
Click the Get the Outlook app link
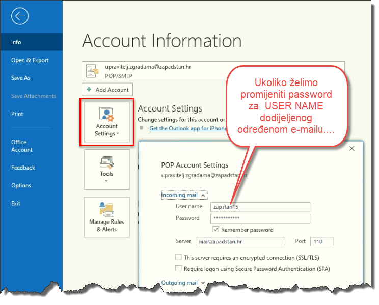(x=187, y=128)
